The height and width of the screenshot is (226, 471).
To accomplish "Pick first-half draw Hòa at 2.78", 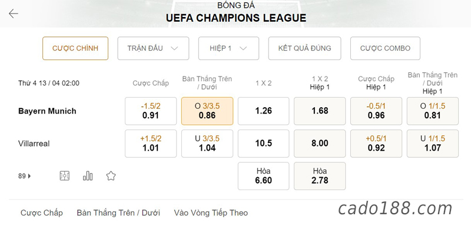I will [320, 176].
